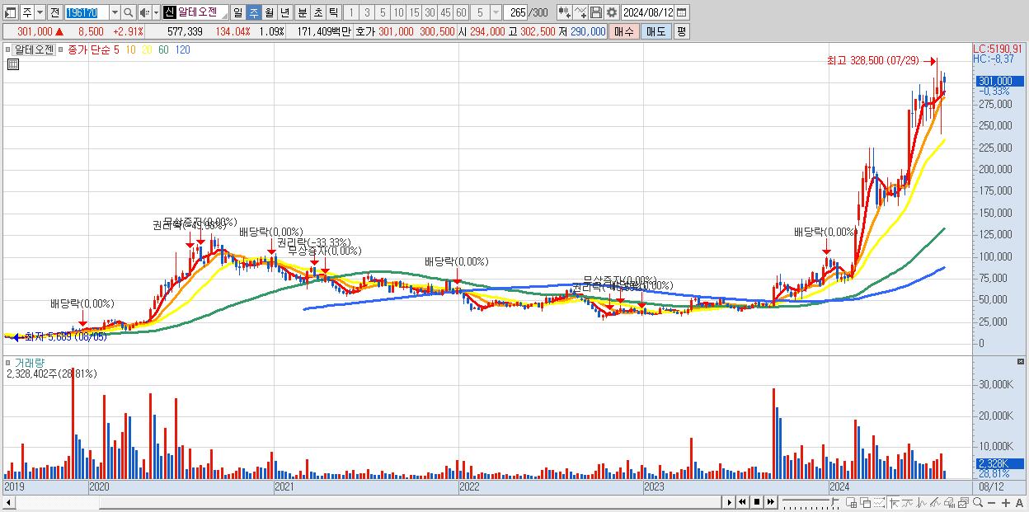Toggle the 종가 단순 moving average marker
This screenshot has width=1029, height=512.
(59, 49)
